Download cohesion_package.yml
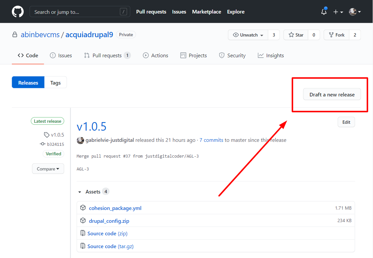Screen dimensions: 373x258 (x=115, y=208)
